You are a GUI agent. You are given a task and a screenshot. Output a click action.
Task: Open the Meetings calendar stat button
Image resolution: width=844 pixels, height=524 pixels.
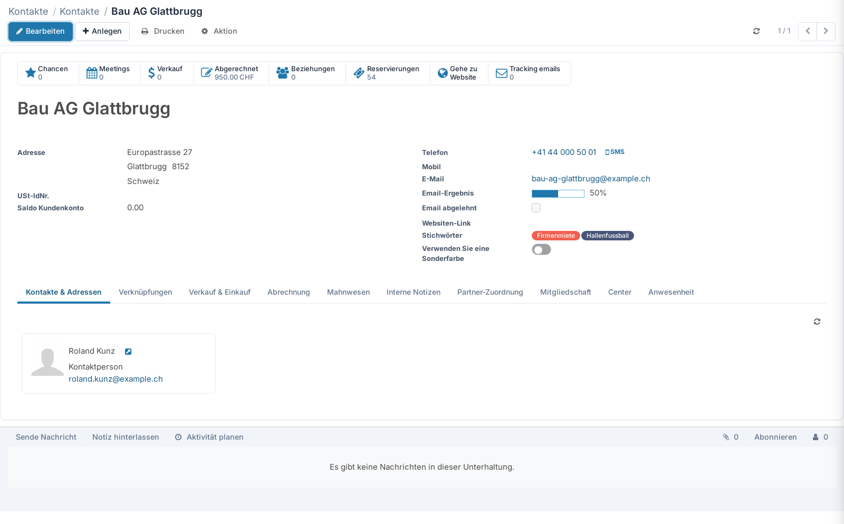pyautogui.click(x=110, y=73)
